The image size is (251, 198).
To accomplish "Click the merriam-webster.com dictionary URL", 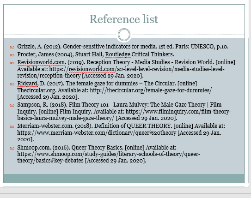I will click(x=97, y=133).
